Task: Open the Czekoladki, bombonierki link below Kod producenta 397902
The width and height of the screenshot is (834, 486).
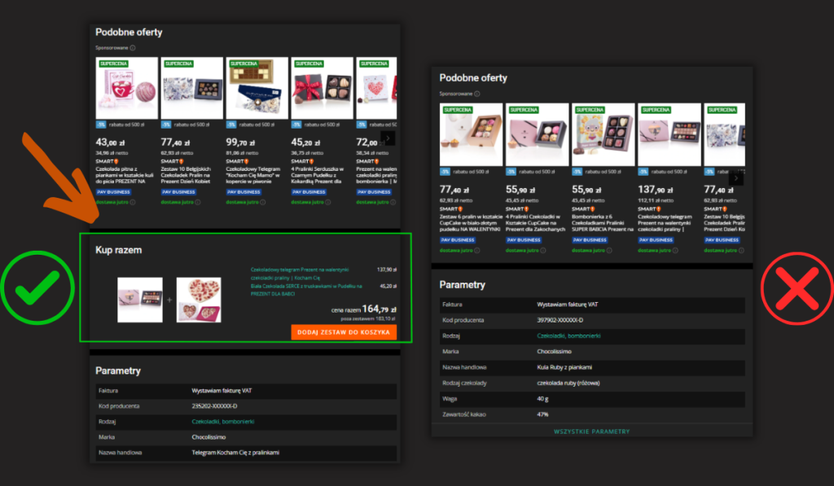Action: pos(568,336)
